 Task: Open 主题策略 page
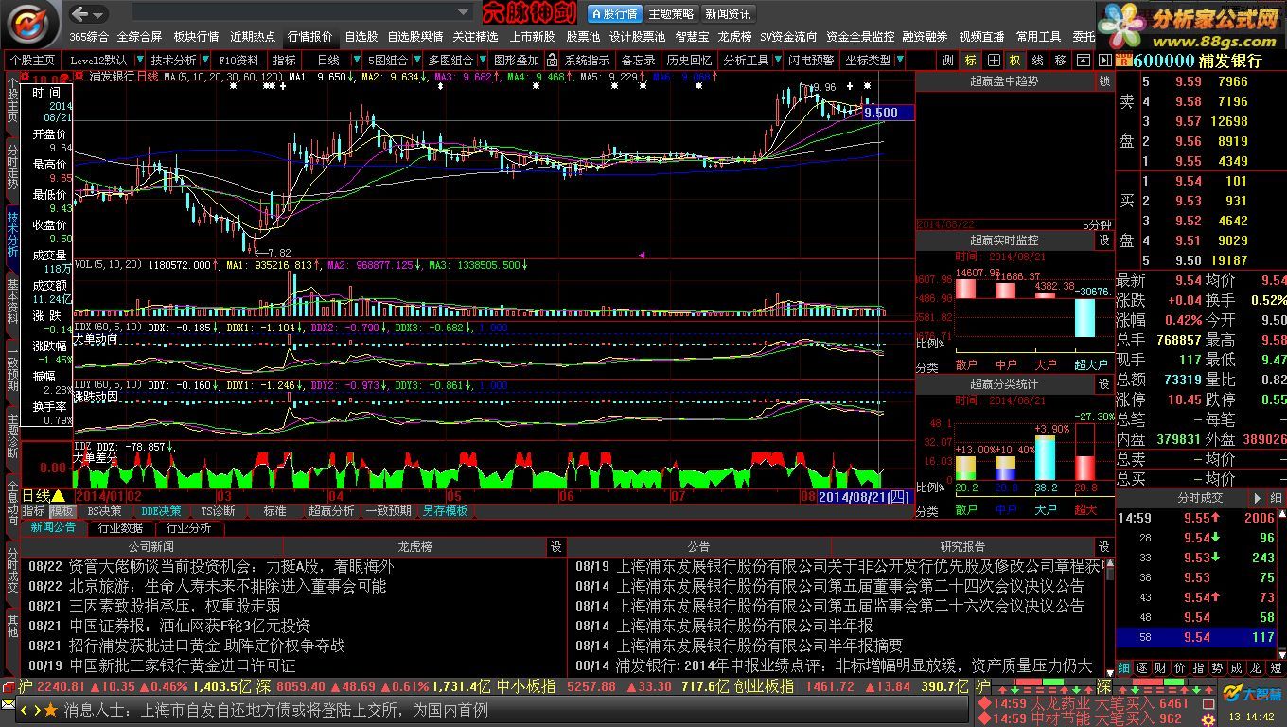pyautogui.click(x=671, y=13)
